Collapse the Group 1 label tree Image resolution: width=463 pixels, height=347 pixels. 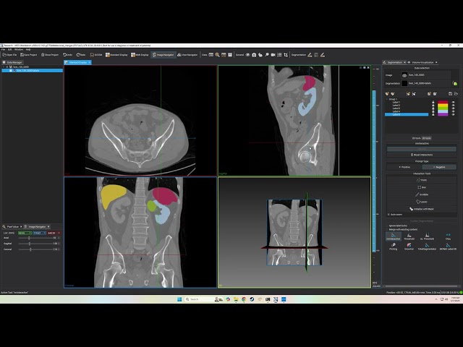coord(387,99)
